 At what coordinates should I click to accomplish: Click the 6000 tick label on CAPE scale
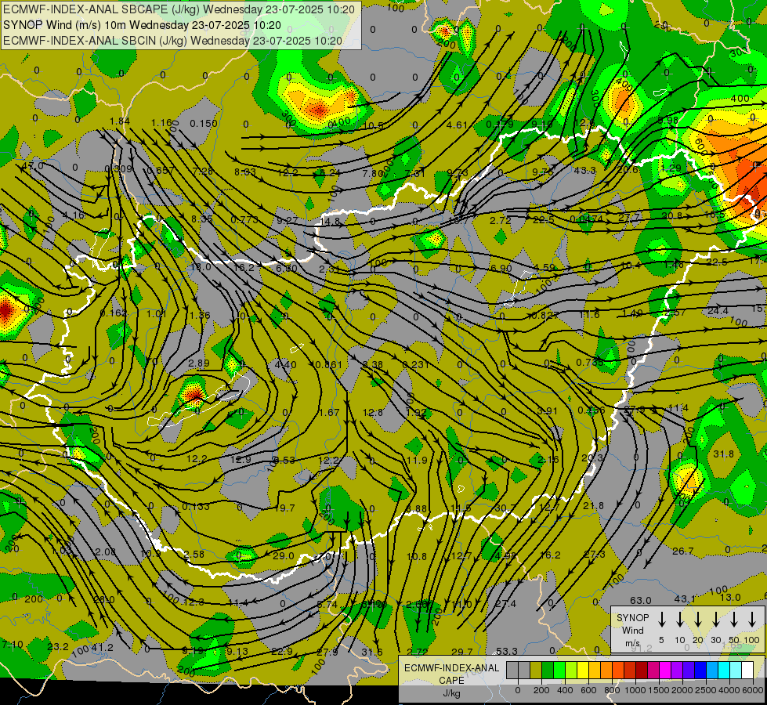(753, 690)
